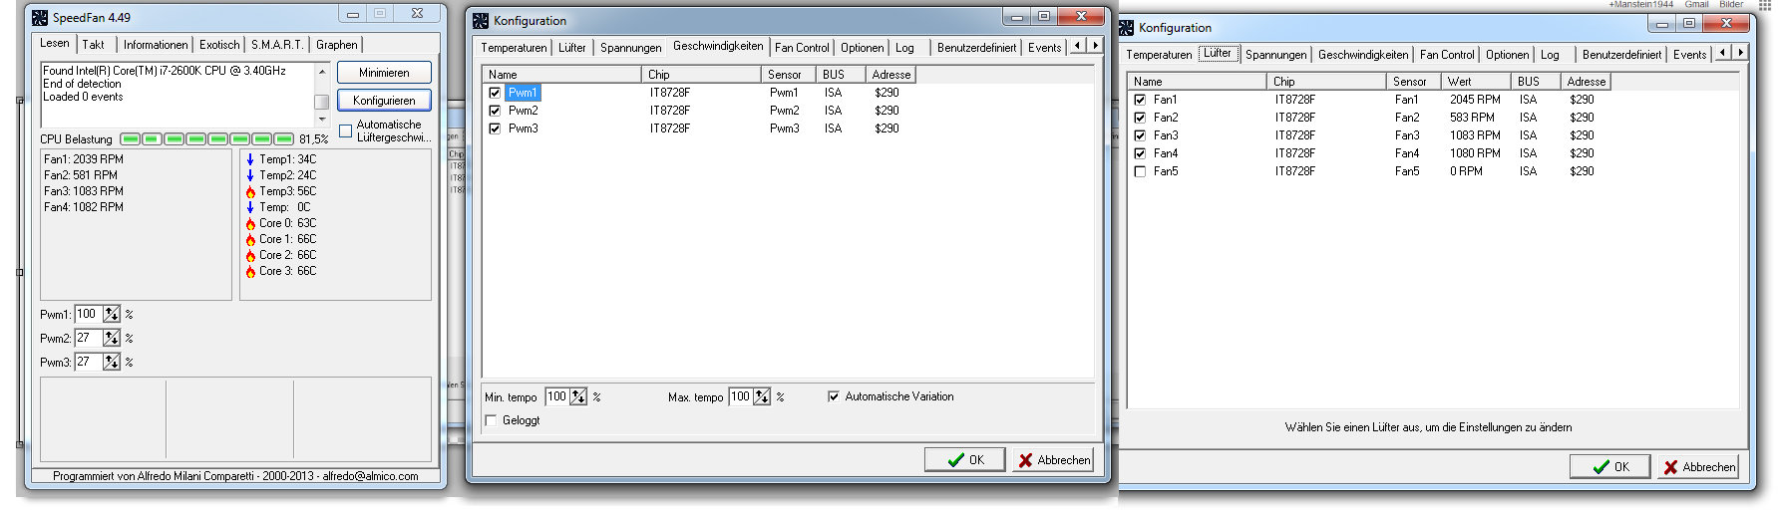Viewport: 1779px width, 516px height.
Task: Adjust the Max. tempo spinner
Action: (762, 396)
